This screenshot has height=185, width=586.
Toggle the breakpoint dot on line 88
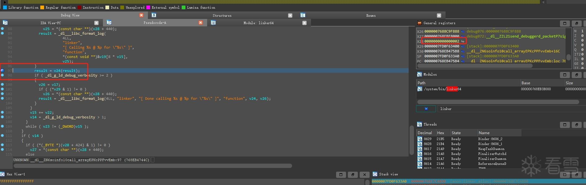tap(2, 29)
